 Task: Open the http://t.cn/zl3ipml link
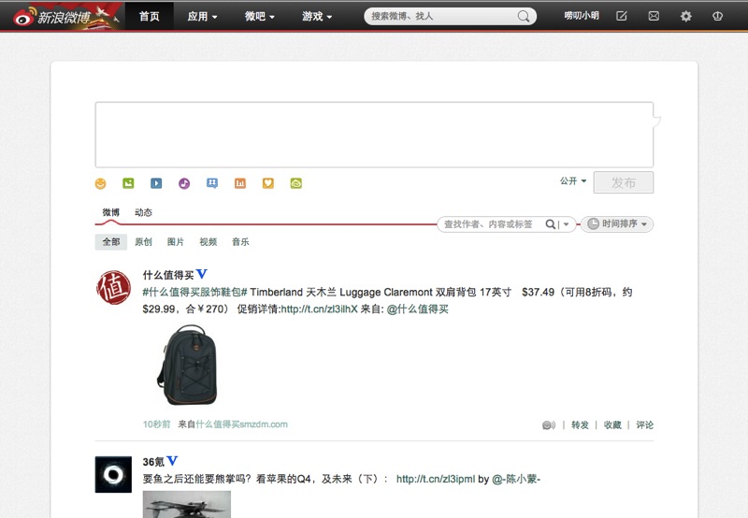(436, 479)
